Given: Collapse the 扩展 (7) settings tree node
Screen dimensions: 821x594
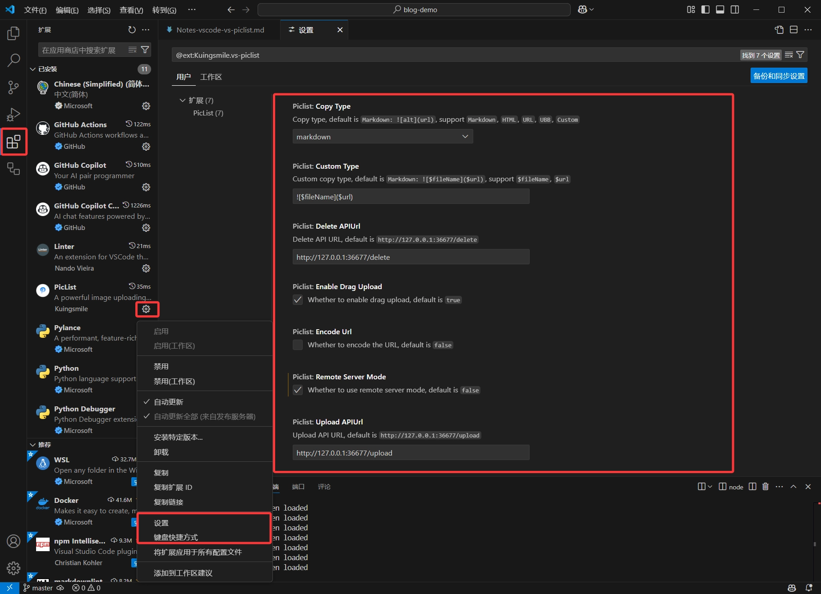Looking at the screenshot, I should click(196, 101).
